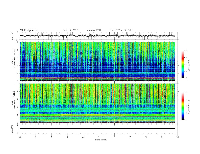Click the ch.3 flat black waveform trace

coord(97,129)
